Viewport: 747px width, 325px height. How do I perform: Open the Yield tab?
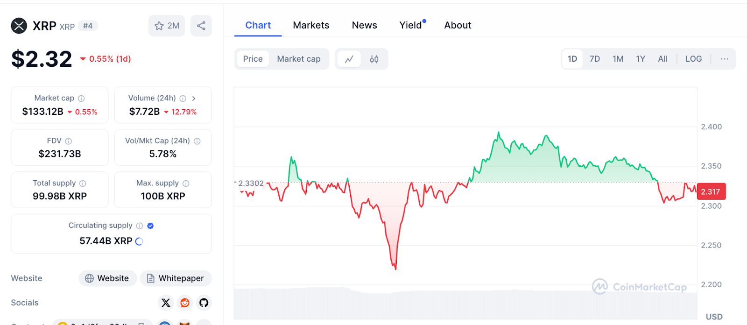click(411, 25)
